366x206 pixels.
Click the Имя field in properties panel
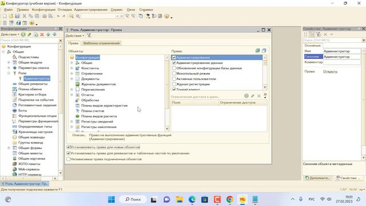click(342, 51)
